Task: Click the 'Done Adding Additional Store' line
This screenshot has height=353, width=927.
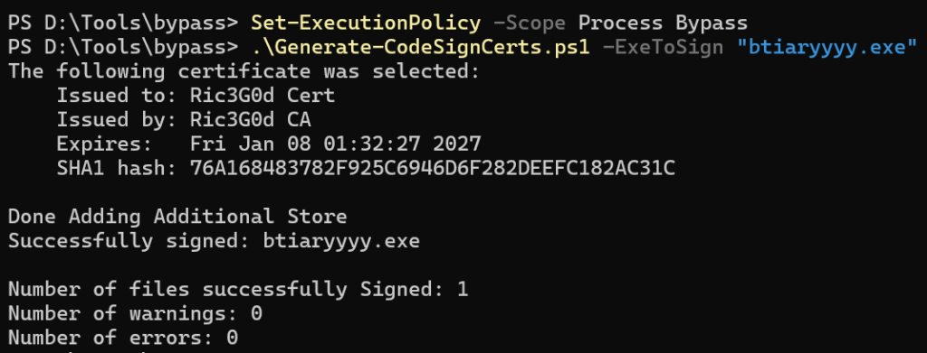Action: [x=177, y=217]
